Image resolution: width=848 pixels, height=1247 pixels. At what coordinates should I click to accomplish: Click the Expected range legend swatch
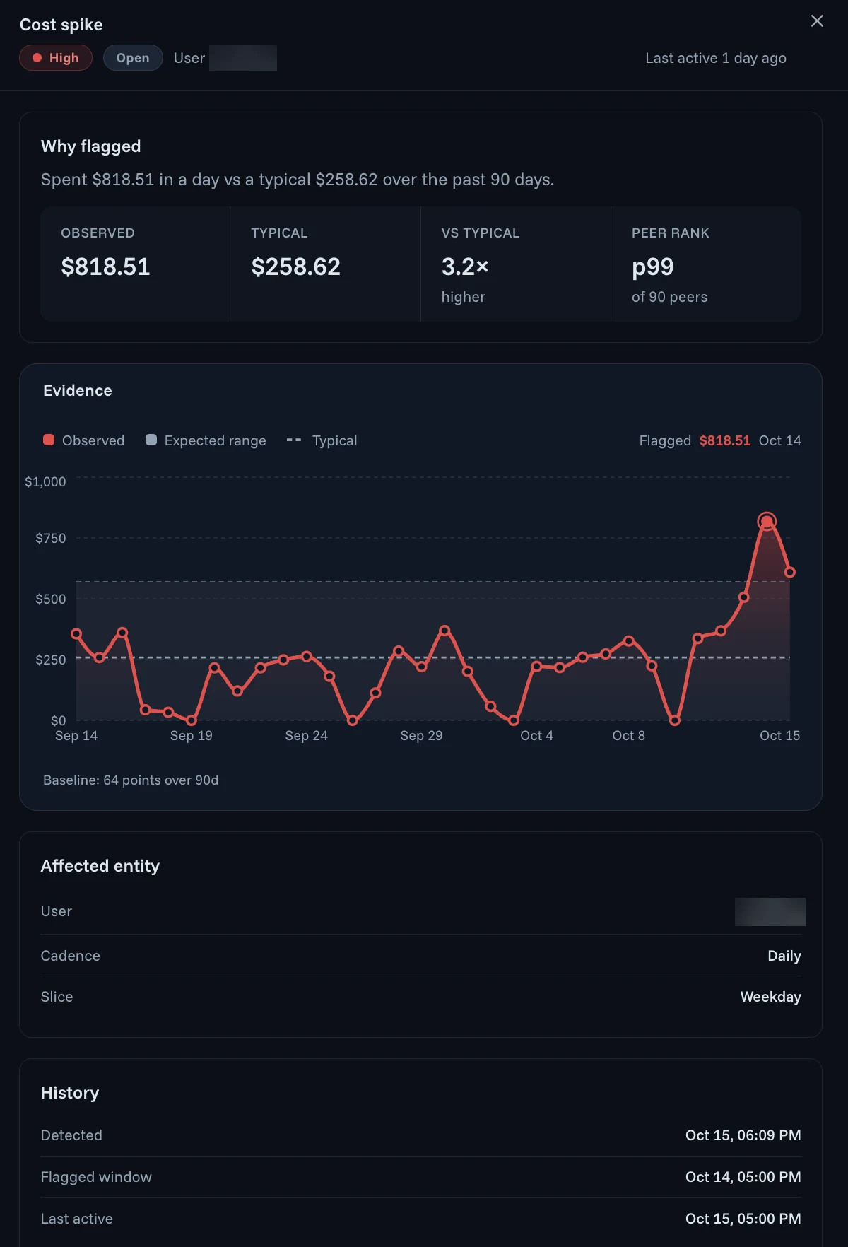click(151, 440)
